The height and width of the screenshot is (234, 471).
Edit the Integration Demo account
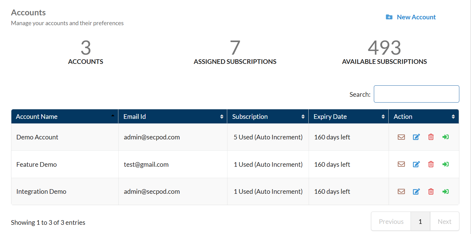point(416,192)
